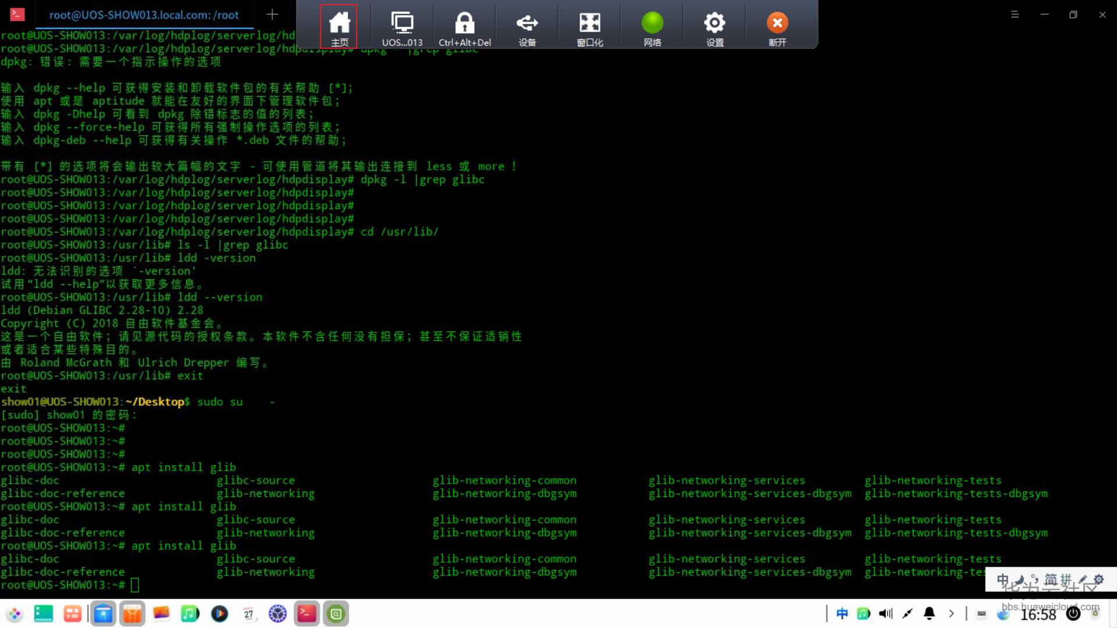The height and width of the screenshot is (628, 1117).
Task: Open the volume control in tray
Action: [x=885, y=613]
